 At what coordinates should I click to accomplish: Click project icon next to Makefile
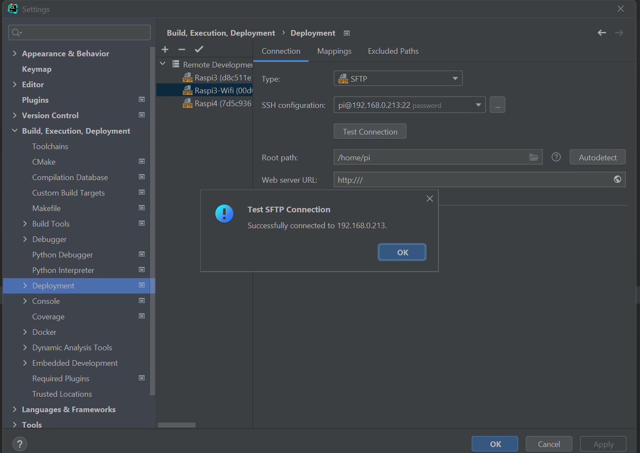(x=141, y=208)
